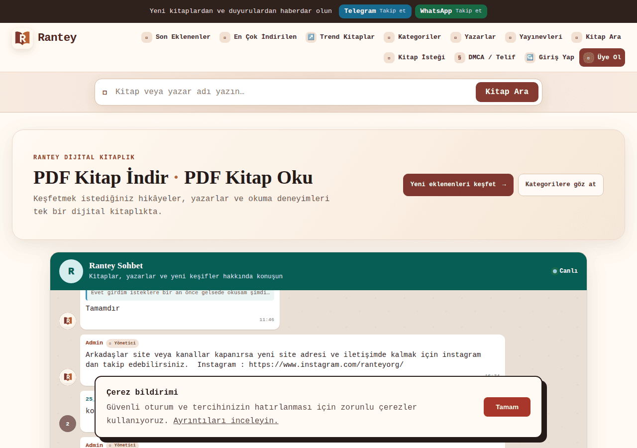Viewport: 637px width, 448px height.
Task: Follow the WhatsApp channel button
Action: point(451,11)
